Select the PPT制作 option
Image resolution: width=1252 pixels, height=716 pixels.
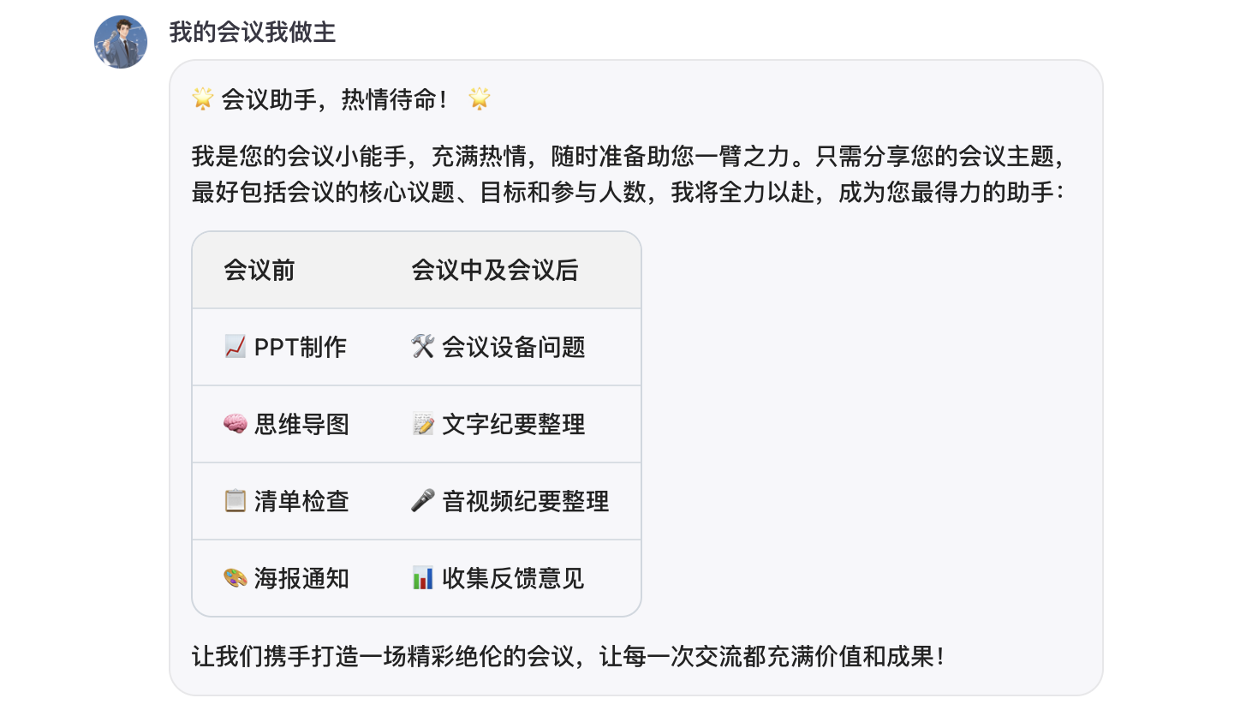301,347
